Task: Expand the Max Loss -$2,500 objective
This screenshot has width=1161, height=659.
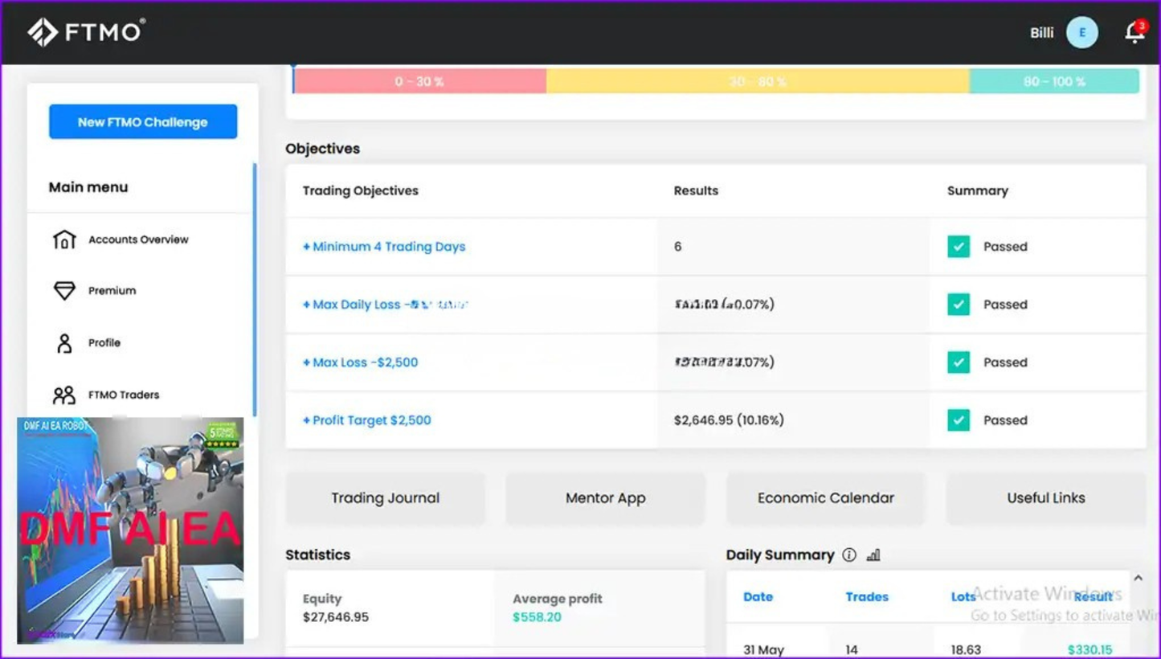Action: coord(360,362)
